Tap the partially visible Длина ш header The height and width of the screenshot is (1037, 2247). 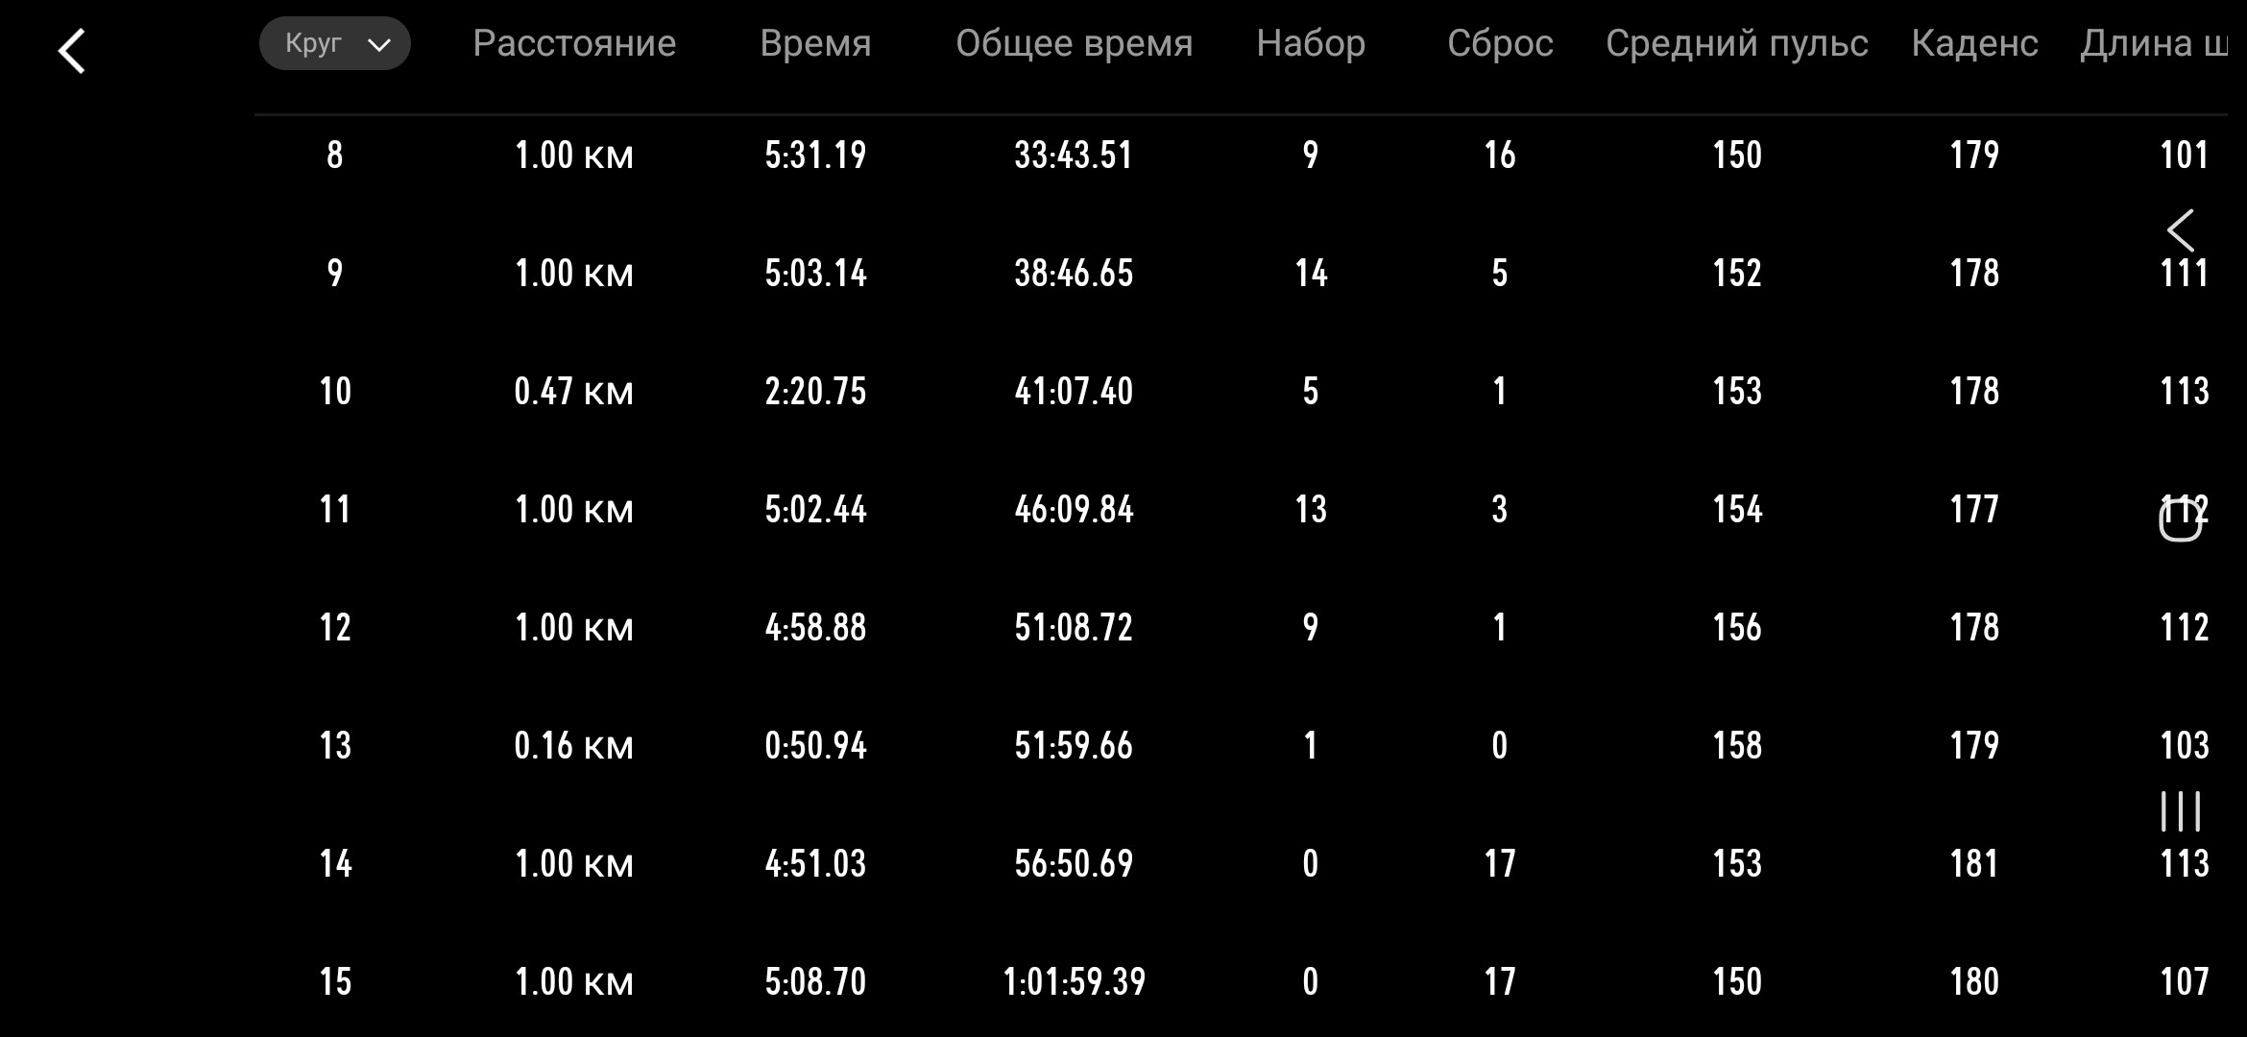pyautogui.click(x=2154, y=43)
